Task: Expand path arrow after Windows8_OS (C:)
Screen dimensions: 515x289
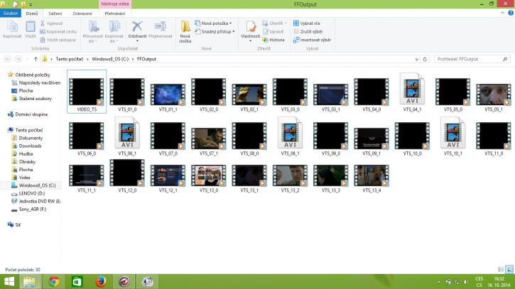Action: coord(133,59)
